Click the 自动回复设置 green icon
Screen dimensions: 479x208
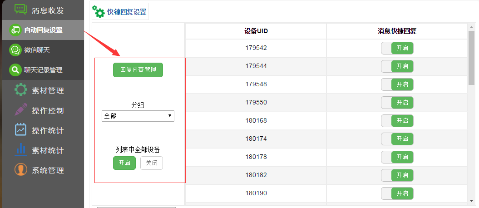15,30
